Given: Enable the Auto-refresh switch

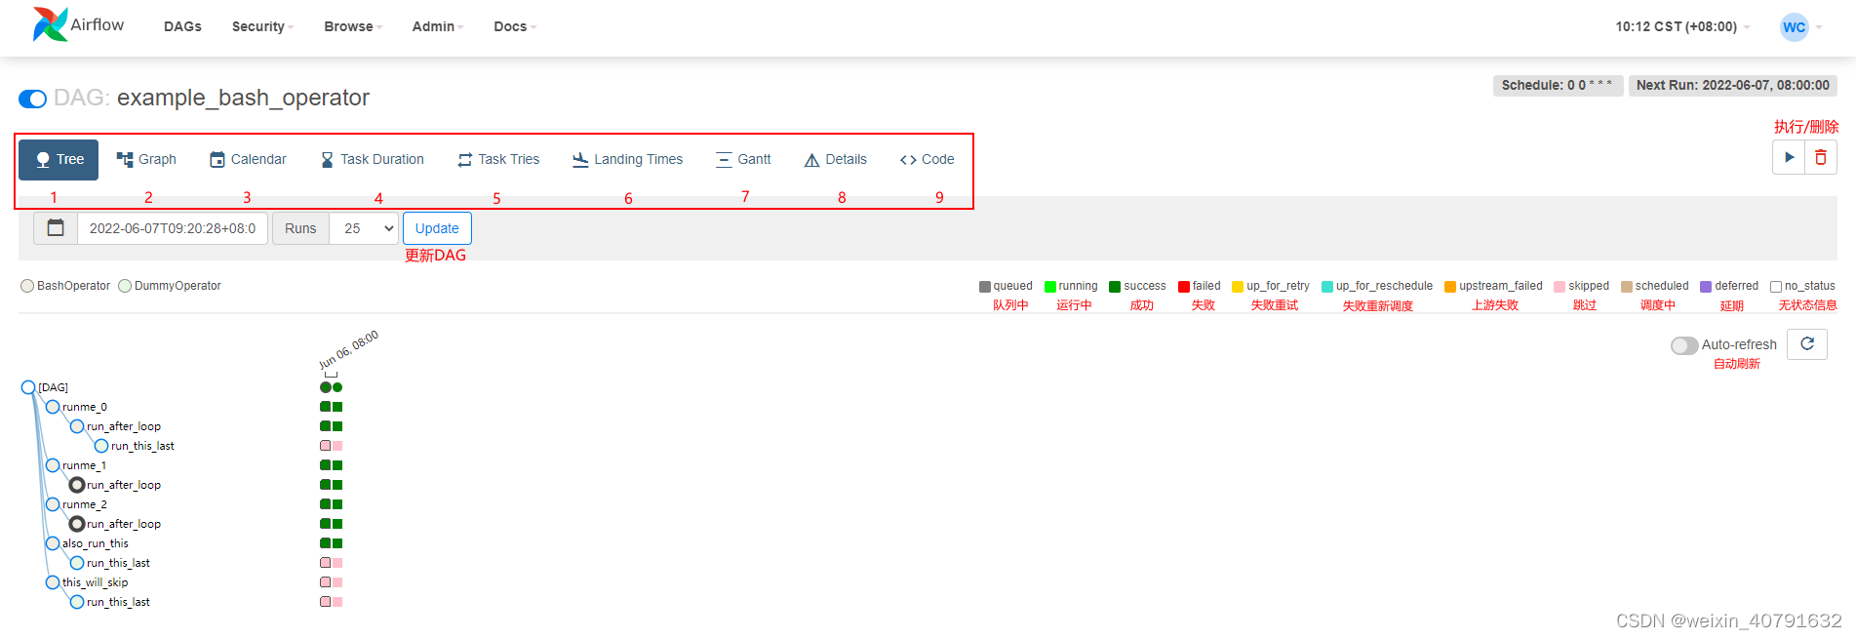Looking at the screenshot, I should point(1684,345).
